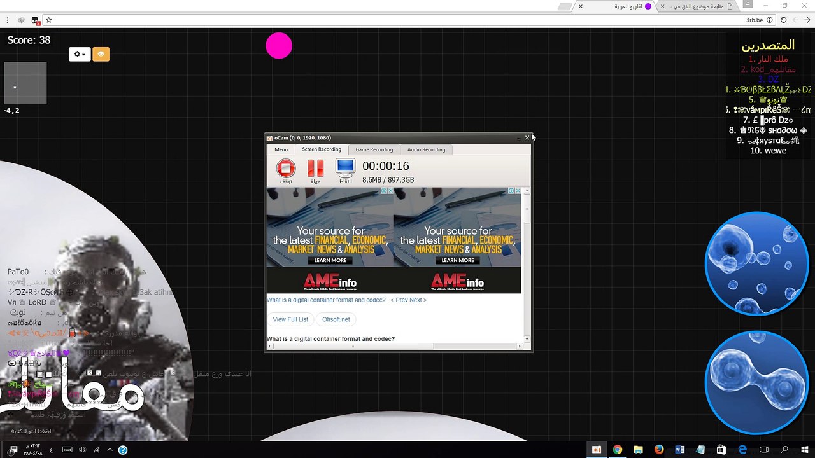Click the Prev link in oCam
This screenshot has width=815, height=458.
(400, 300)
